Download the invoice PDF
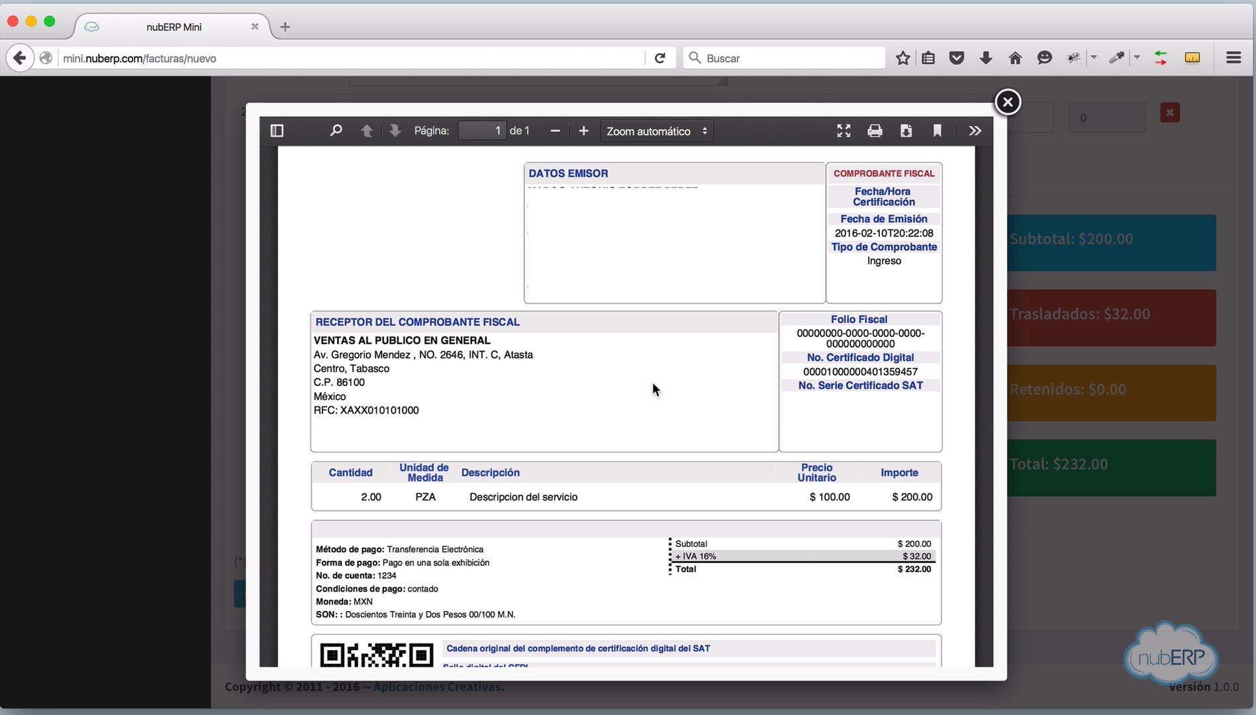 906,130
